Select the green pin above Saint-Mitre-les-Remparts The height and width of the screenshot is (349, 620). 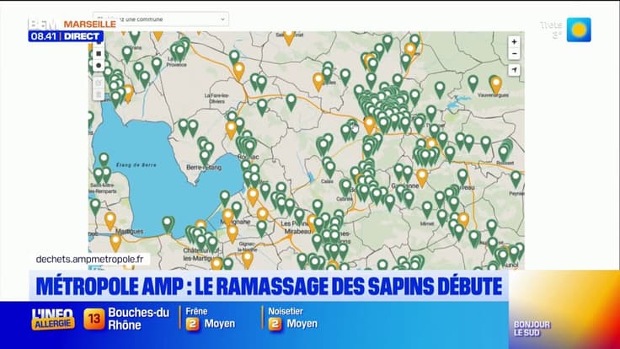99,174
